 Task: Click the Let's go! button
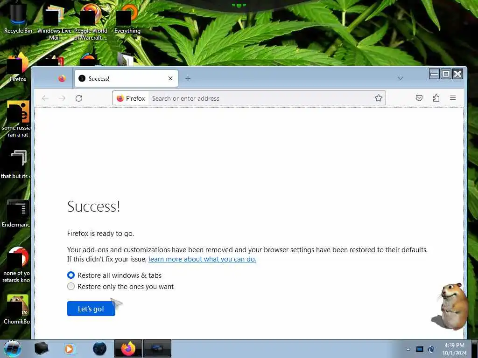tap(91, 309)
